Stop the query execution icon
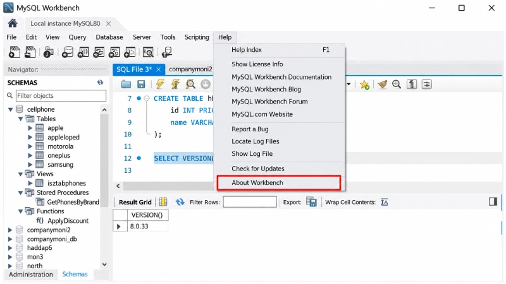 (x=206, y=85)
